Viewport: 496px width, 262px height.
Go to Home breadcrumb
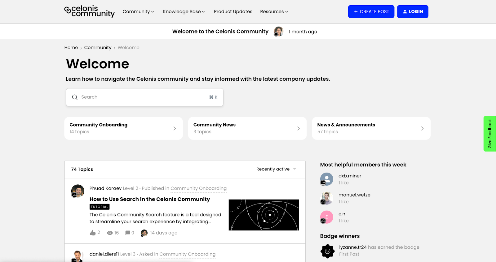click(71, 48)
